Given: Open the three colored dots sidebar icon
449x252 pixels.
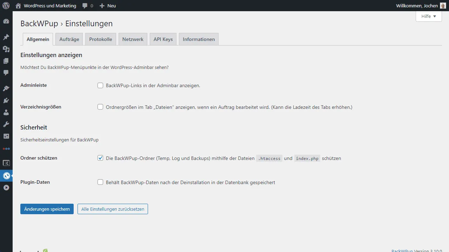Looking at the screenshot, I should 6,148.
